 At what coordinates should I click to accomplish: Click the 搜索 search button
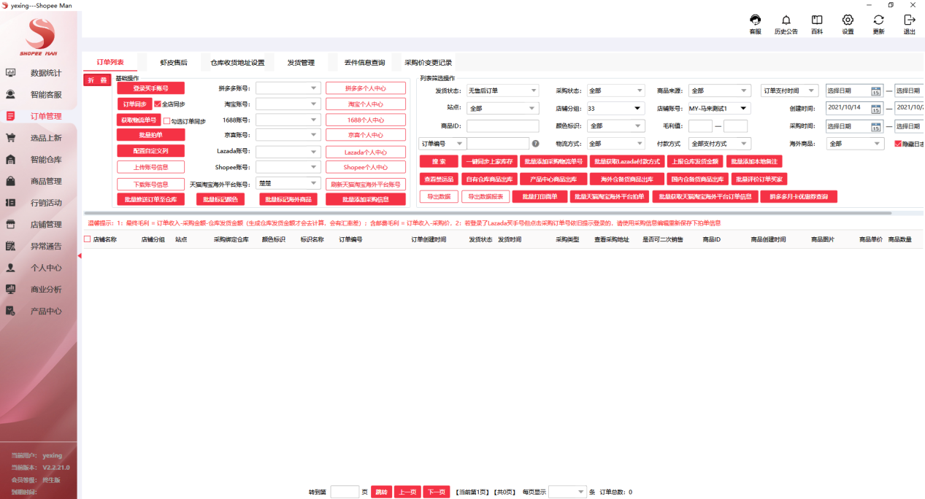point(438,160)
